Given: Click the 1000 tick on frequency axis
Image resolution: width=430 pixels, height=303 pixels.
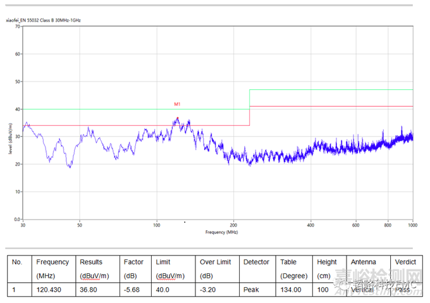Looking at the screenshot, I should click(x=412, y=225).
